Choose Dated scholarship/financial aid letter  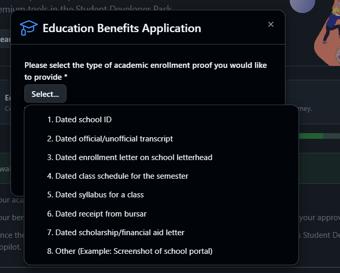click(161, 233)
